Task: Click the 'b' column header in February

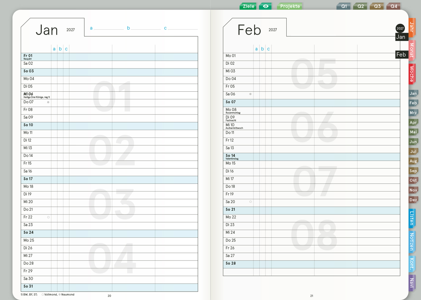Action: [x=262, y=49]
